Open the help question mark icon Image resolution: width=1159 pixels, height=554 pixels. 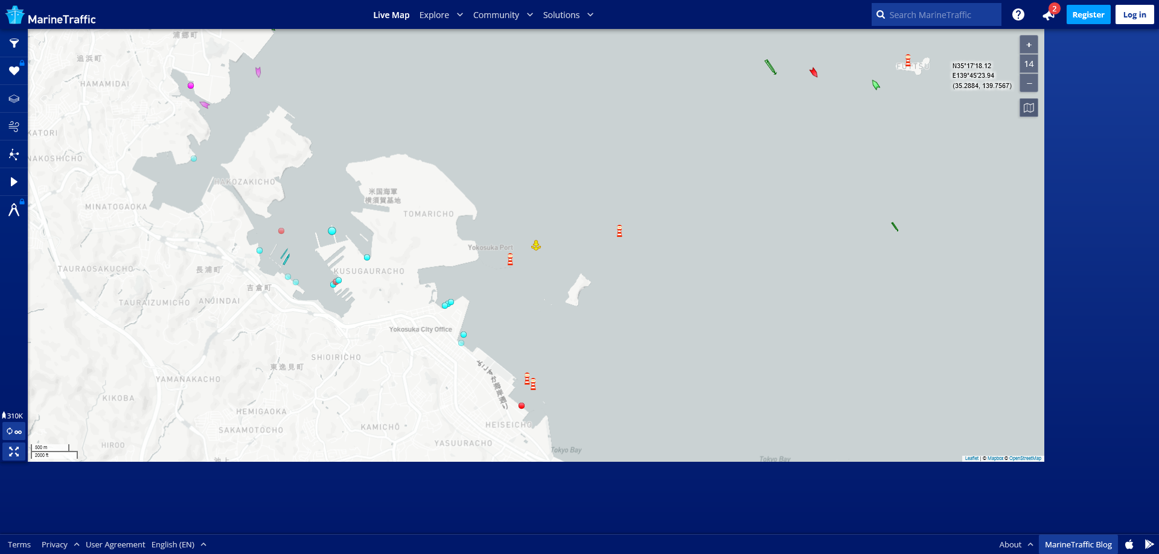pos(1018,14)
